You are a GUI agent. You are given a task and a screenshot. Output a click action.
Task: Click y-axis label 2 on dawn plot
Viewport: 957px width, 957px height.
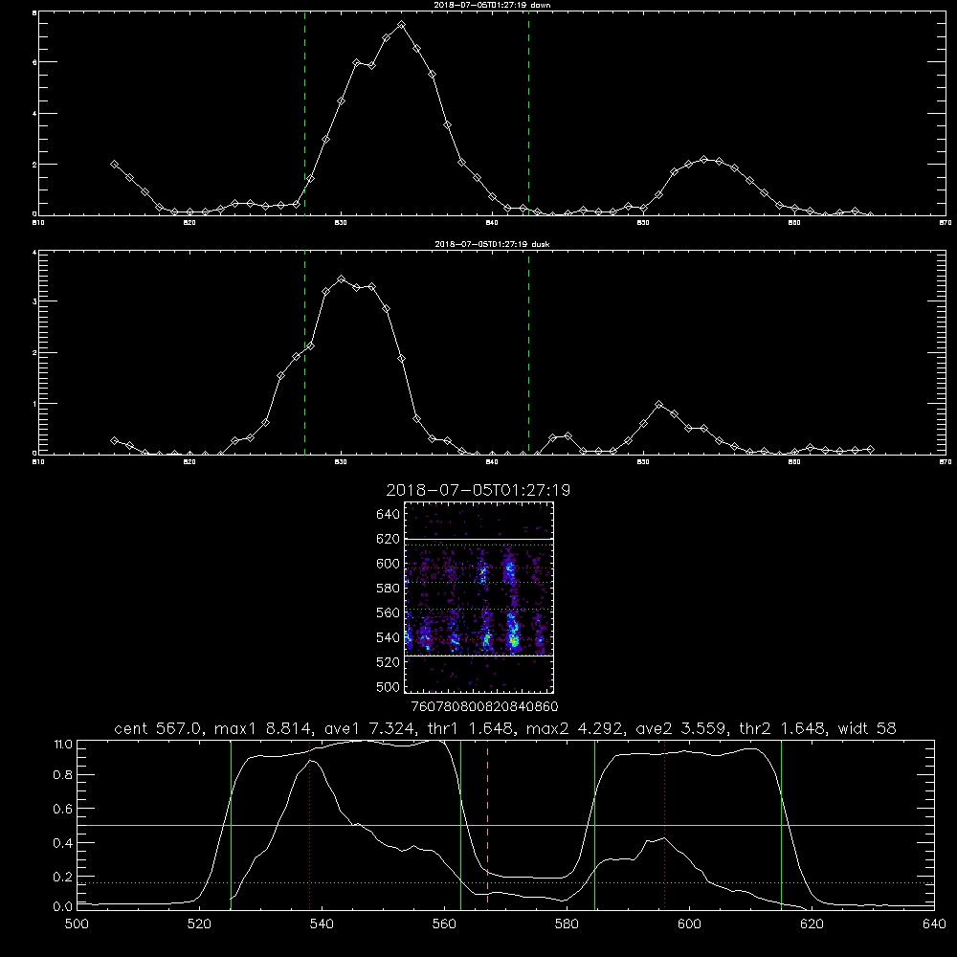pos(34,165)
